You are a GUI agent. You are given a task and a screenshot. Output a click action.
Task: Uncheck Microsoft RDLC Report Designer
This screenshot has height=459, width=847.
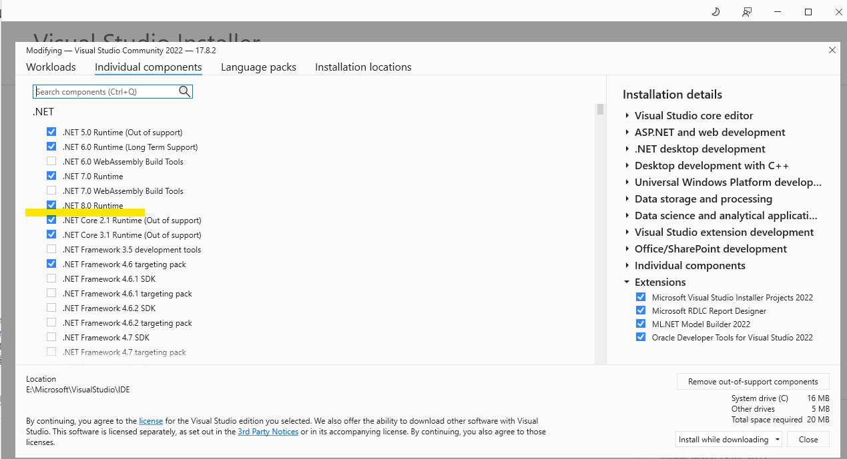pyautogui.click(x=641, y=310)
